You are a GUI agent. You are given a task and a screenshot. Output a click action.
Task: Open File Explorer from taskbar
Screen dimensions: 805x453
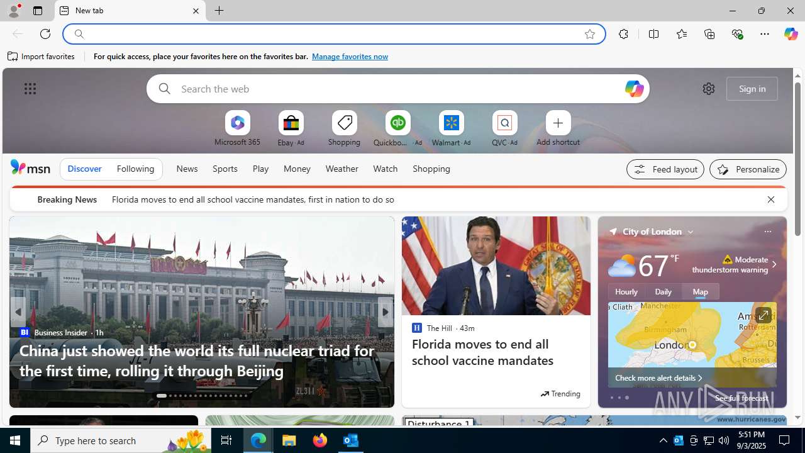click(x=289, y=440)
